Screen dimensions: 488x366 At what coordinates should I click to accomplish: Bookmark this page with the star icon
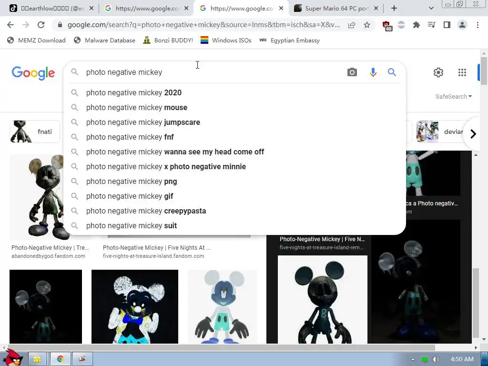click(367, 25)
